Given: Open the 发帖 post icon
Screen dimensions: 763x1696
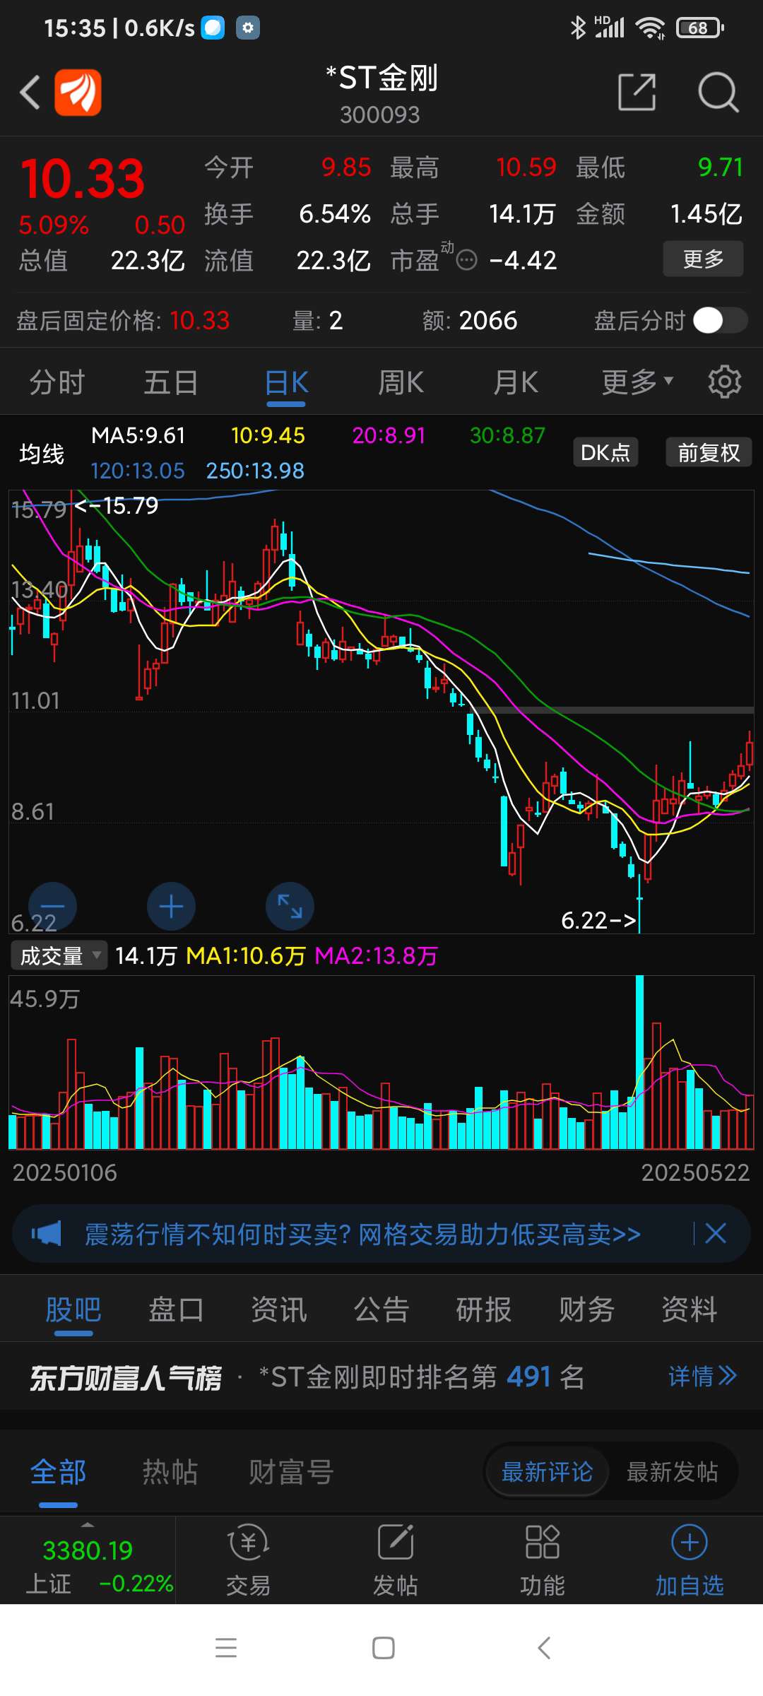Looking at the screenshot, I should point(395,1560).
